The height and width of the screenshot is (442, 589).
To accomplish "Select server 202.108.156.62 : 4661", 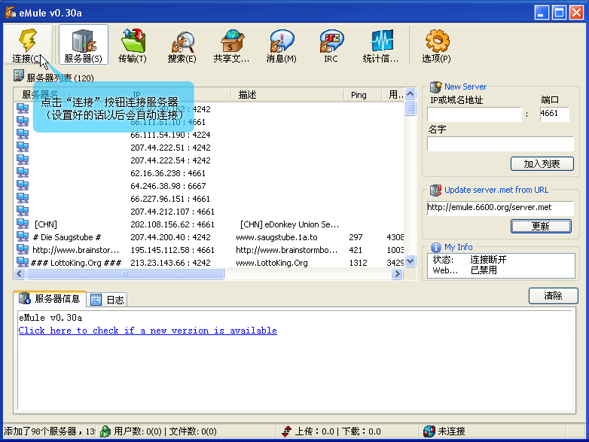I will tap(172, 224).
